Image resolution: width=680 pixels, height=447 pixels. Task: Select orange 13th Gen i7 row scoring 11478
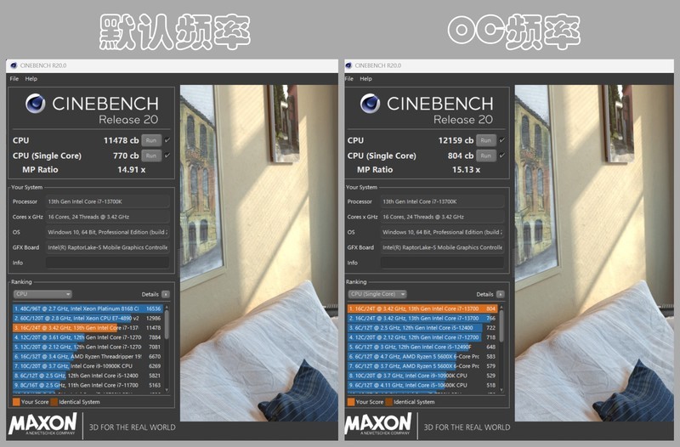pyautogui.click(x=88, y=328)
